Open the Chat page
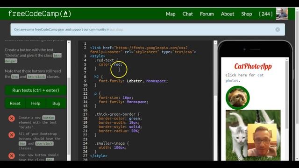The width and height of the screenshot is (299, 168). click(x=187, y=14)
